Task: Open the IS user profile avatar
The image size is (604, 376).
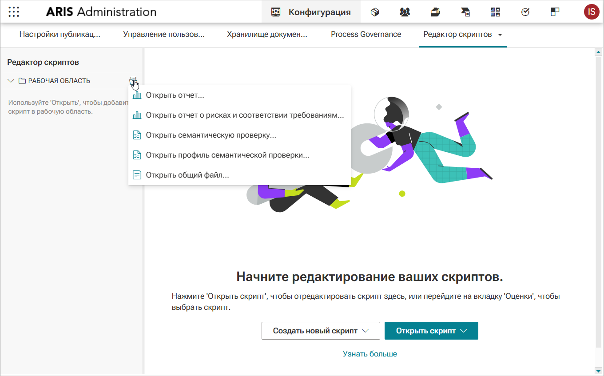Action: (592, 12)
